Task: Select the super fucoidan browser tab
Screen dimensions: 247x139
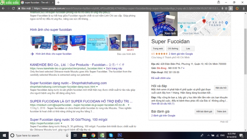Action: tap(38, 3)
